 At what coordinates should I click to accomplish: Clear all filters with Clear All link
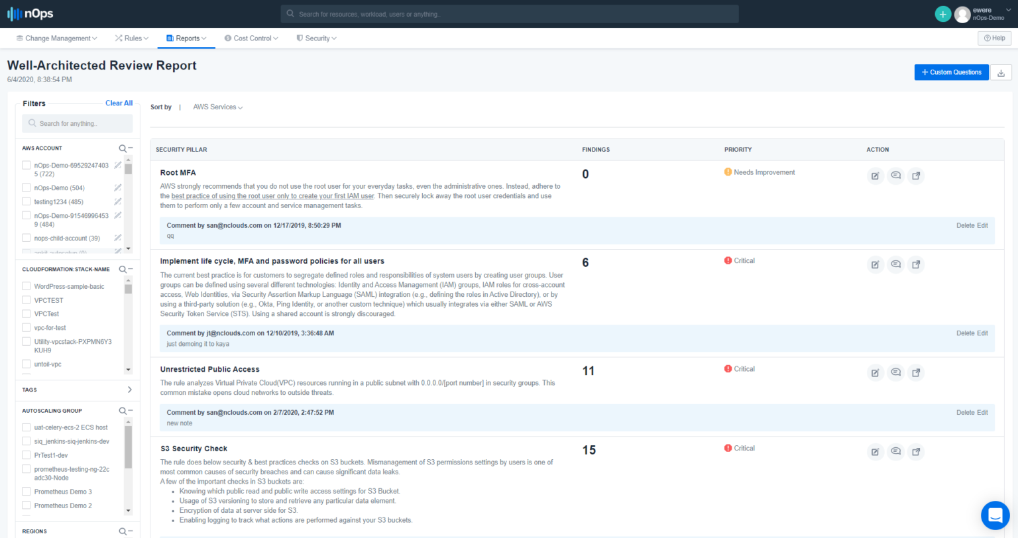pos(119,103)
